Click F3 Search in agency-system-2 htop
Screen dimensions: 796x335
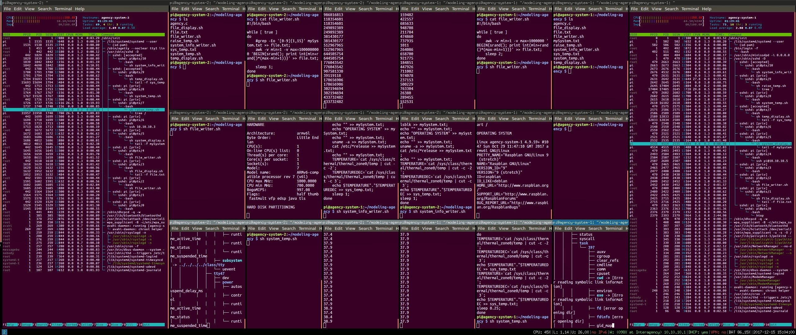click(x=40, y=325)
